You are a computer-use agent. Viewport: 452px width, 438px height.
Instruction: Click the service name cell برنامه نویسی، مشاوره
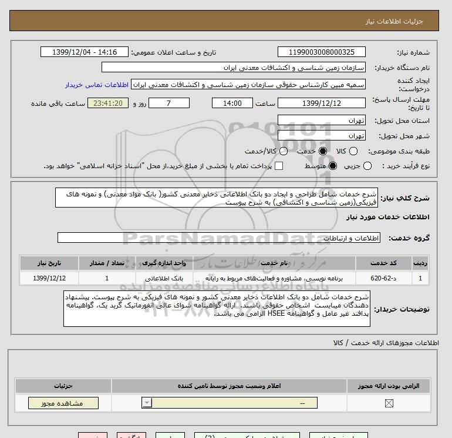tap(274, 278)
